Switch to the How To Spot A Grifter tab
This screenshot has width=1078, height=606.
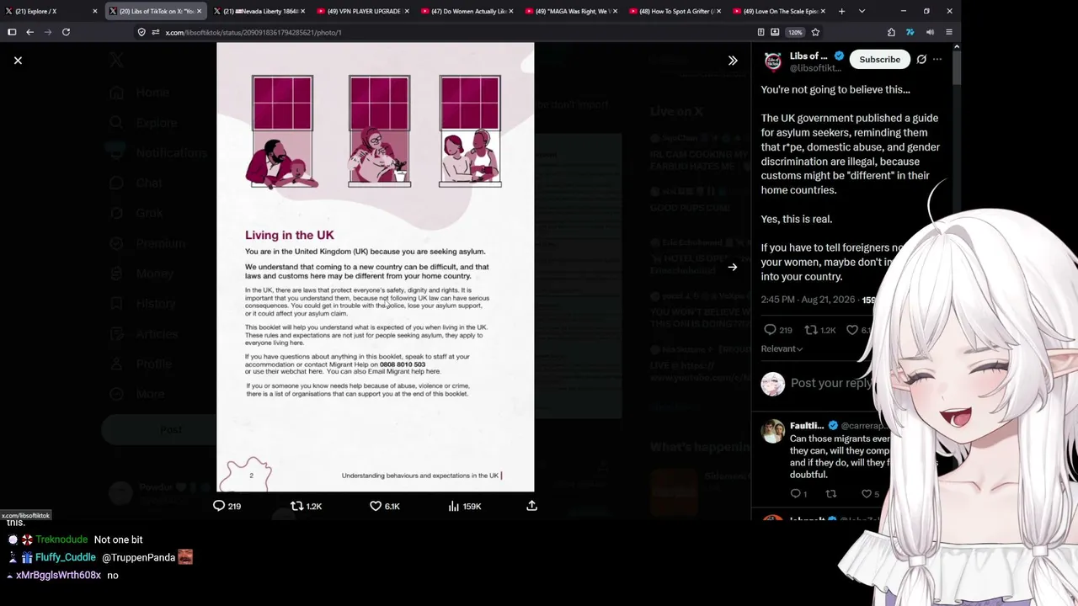[x=675, y=11]
